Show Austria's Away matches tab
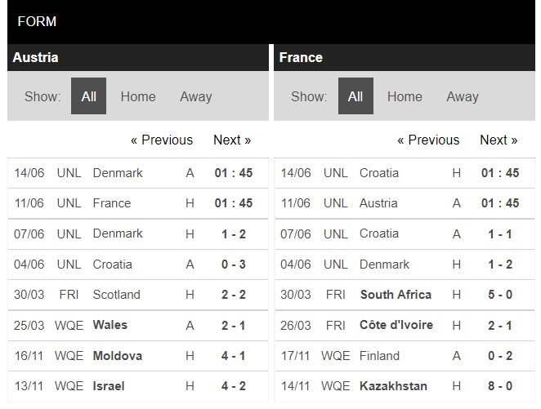The height and width of the screenshot is (409, 541). coord(195,96)
